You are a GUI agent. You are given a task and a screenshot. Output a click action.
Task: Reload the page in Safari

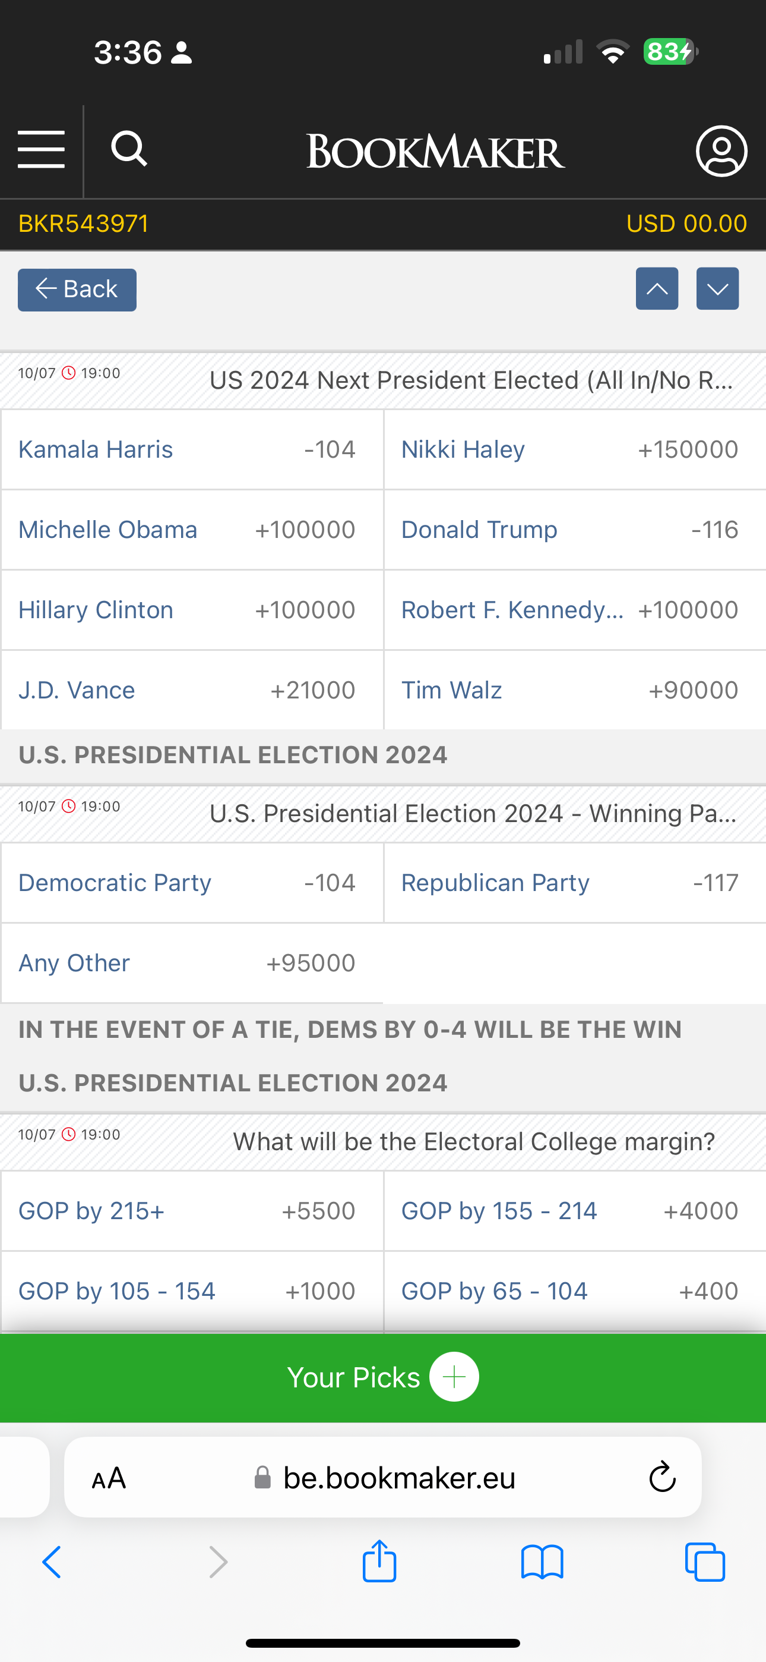pos(662,1477)
